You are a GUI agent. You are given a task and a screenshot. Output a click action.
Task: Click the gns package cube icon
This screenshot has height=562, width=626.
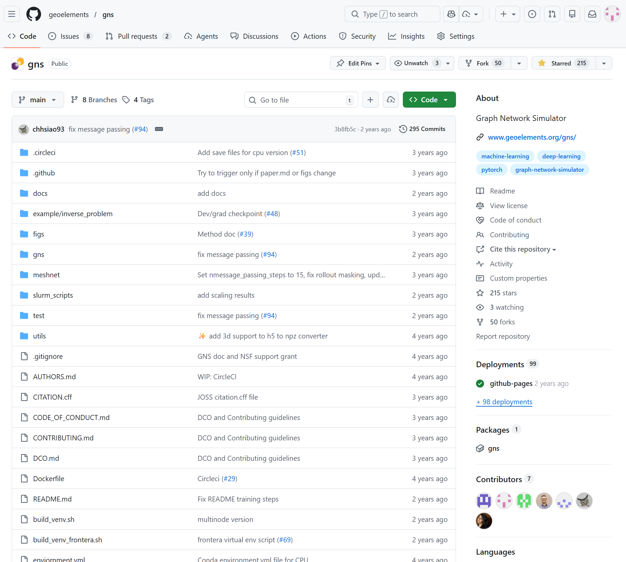(x=480, y=448)
